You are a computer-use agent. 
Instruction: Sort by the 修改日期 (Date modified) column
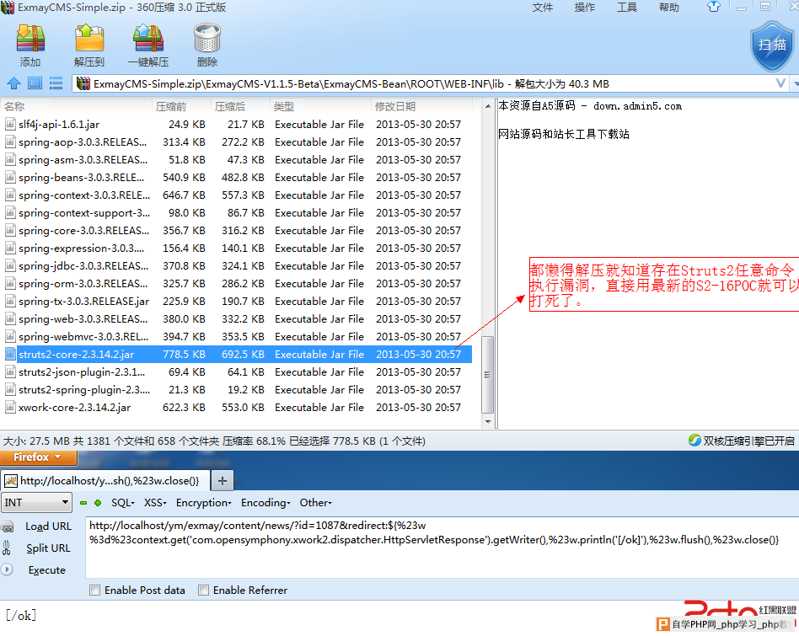click(x=421, y=106)
